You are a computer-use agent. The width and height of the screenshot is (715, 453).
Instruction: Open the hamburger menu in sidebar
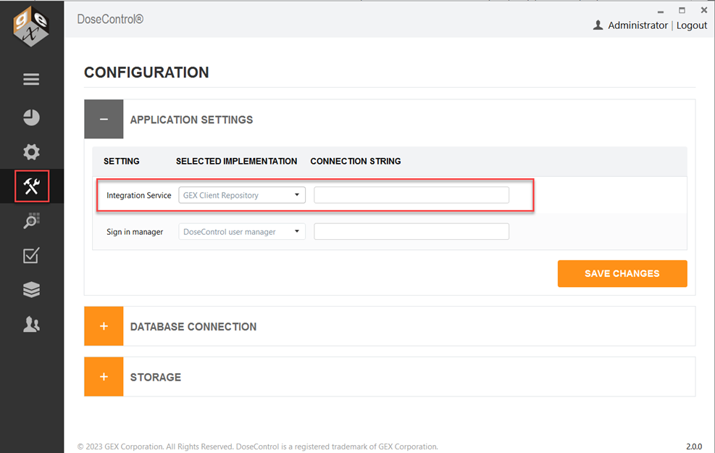point(31,80)
